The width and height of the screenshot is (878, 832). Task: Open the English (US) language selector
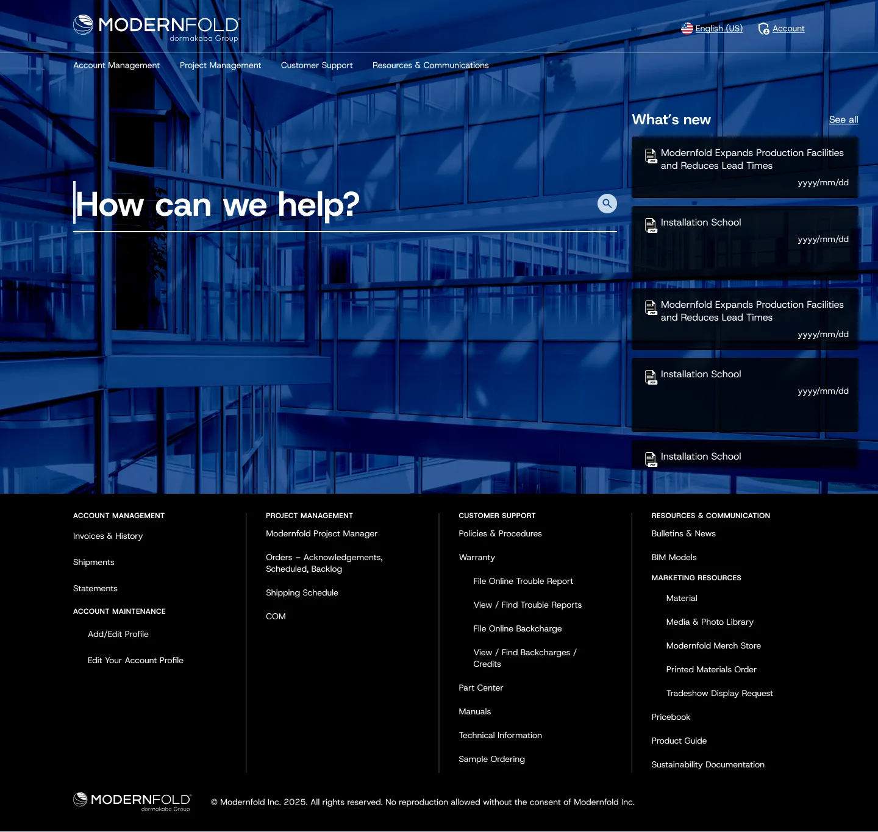719,28
